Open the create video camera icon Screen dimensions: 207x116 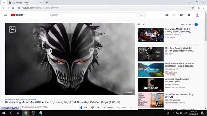point(167,15)
